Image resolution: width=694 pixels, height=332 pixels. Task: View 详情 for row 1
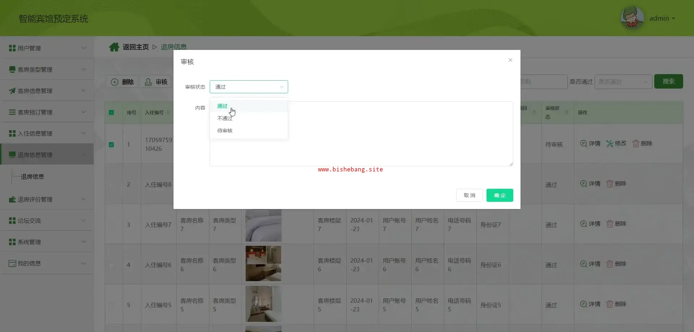[590, 144]
